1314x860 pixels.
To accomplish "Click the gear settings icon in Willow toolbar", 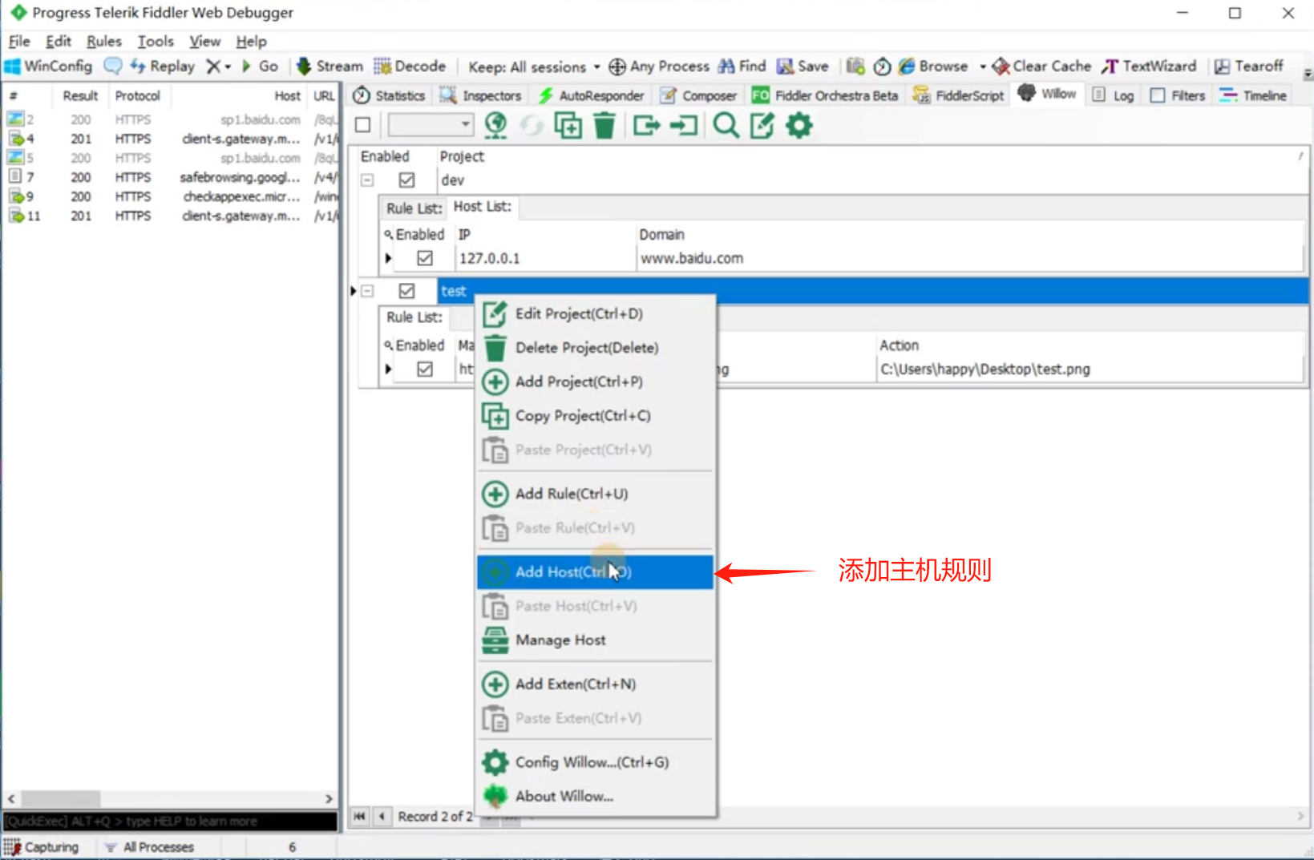I will 799,125.
